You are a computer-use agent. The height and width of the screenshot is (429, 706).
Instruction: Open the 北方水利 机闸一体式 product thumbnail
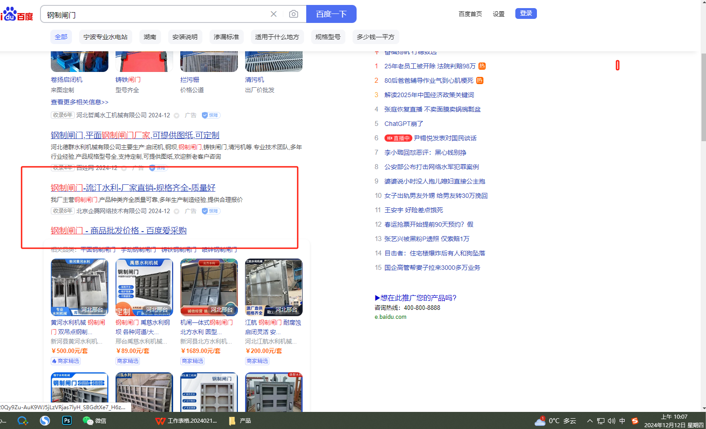tap(209, 287)
